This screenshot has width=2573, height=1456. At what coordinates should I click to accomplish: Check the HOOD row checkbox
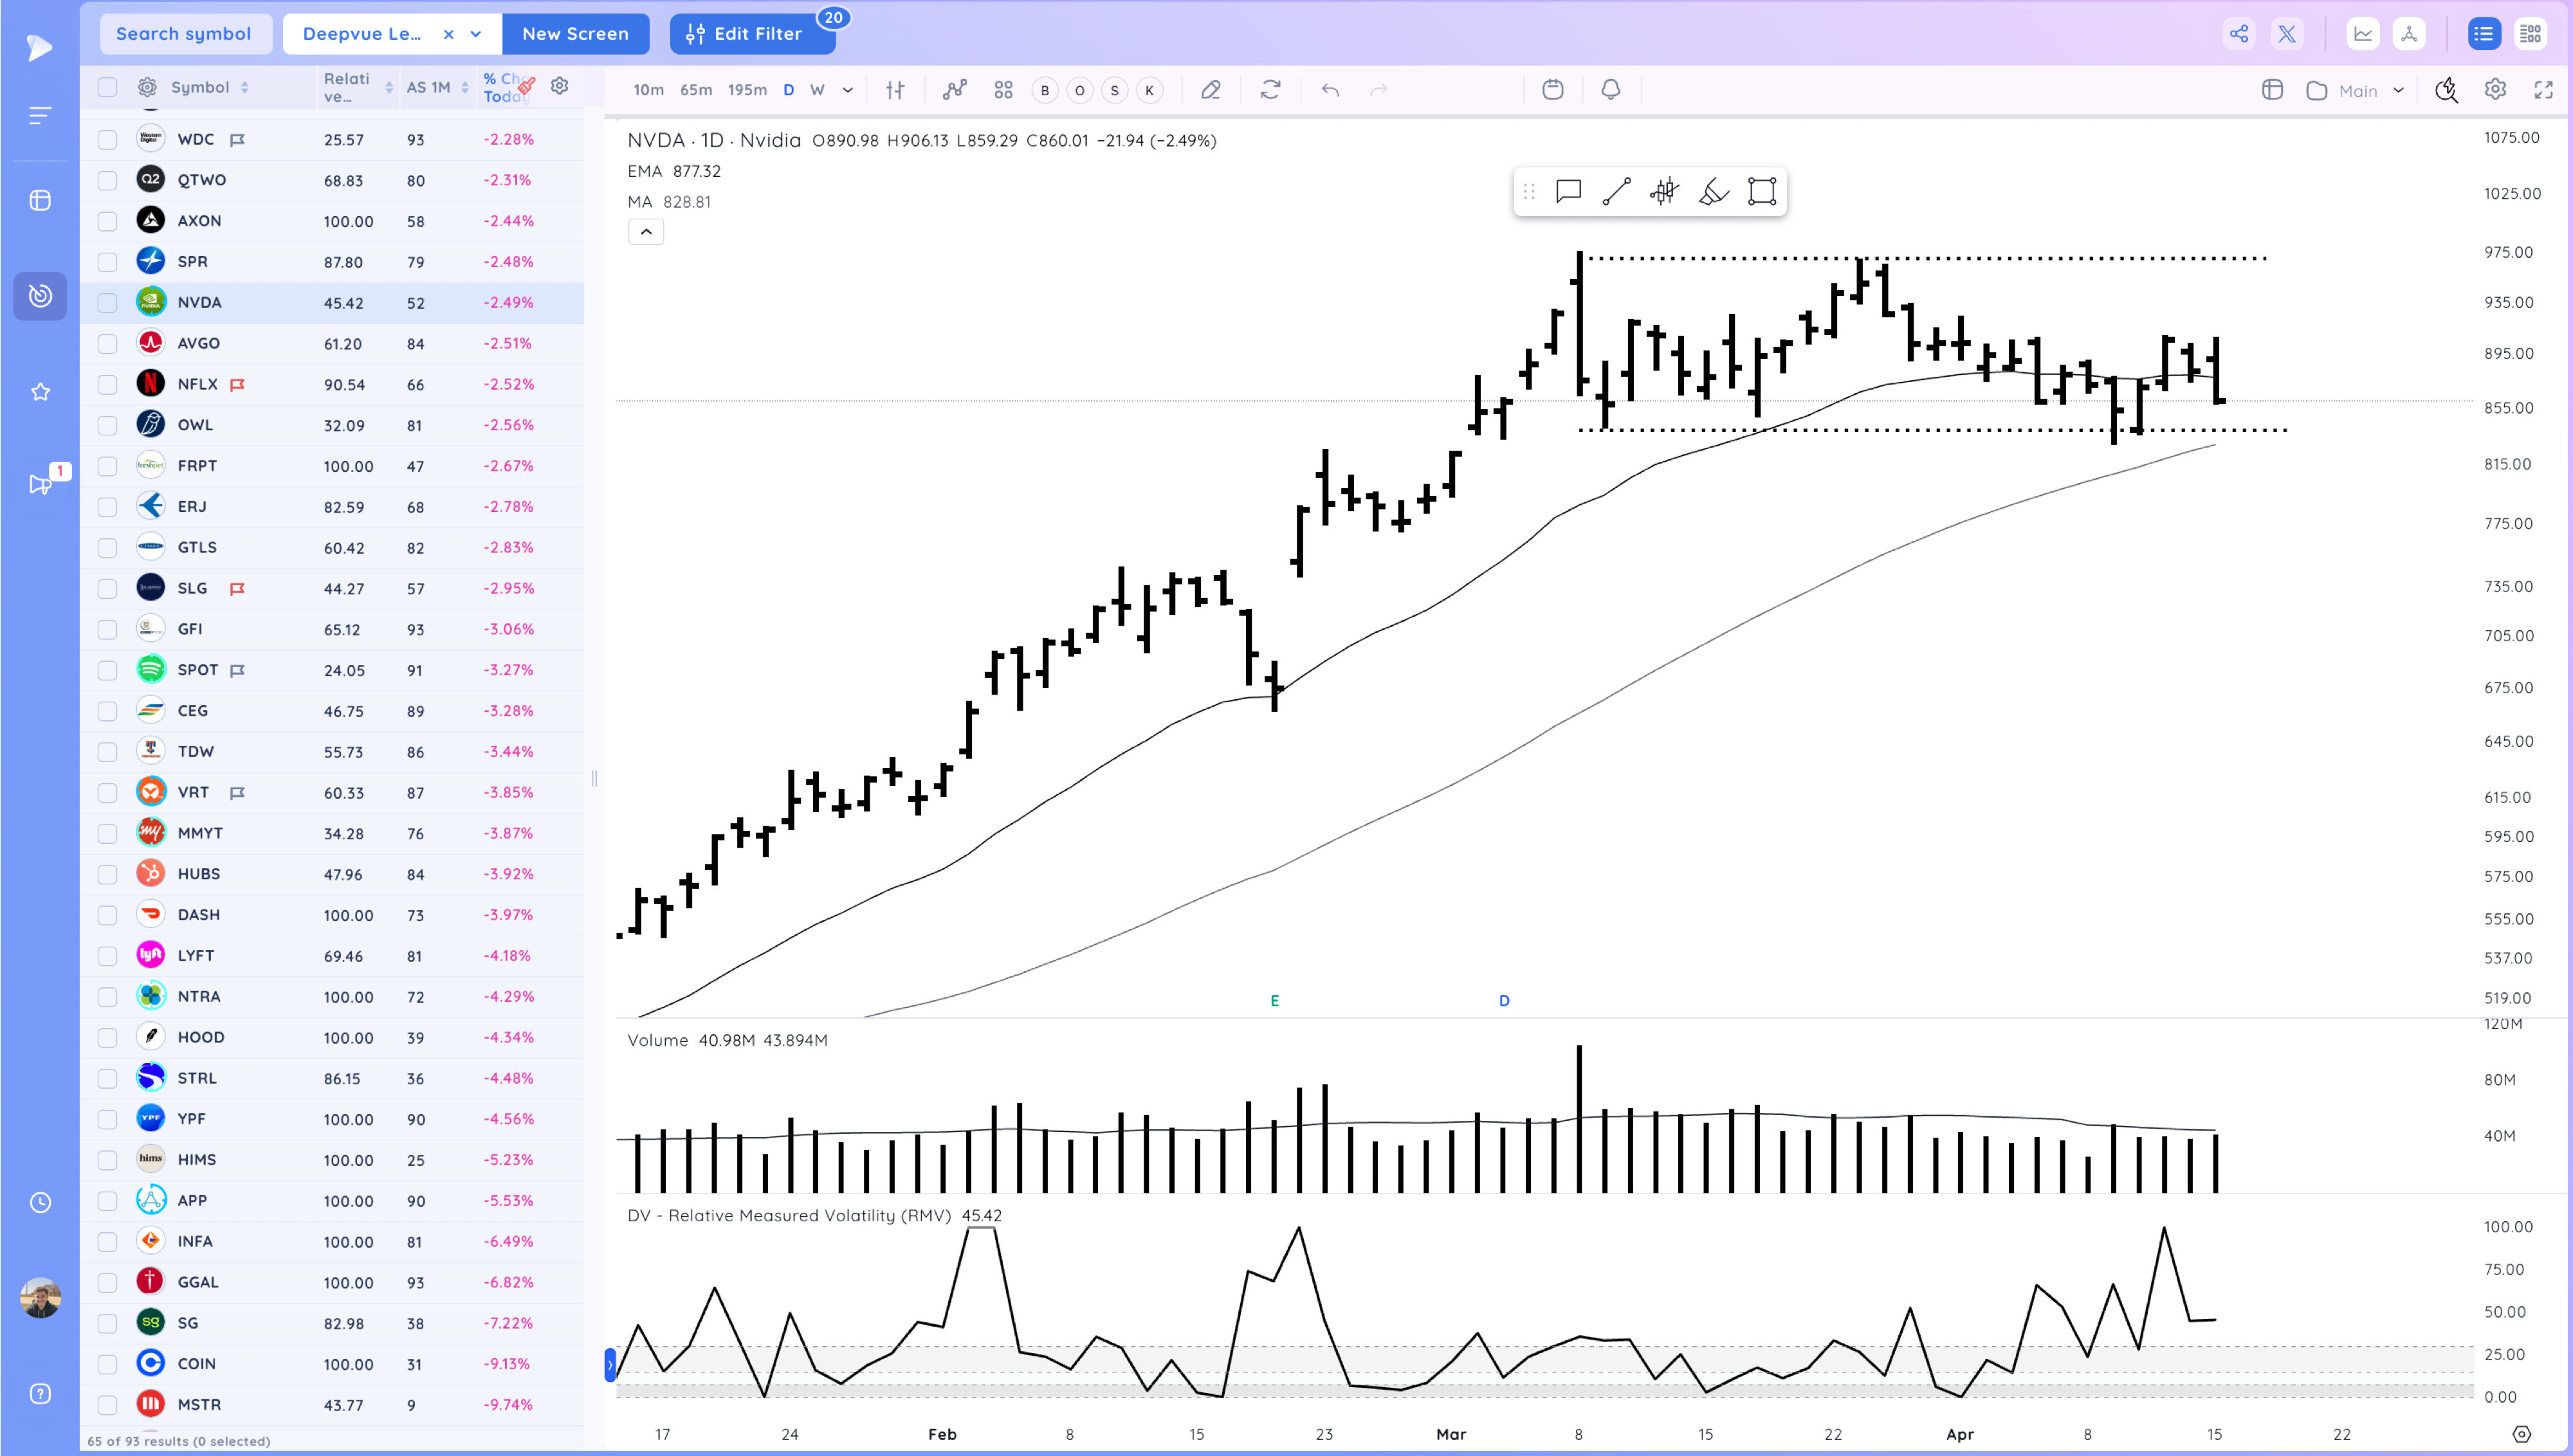point(107,1038)
